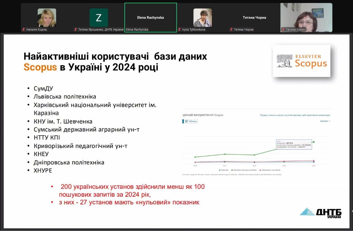353x231 pixels.
Task: Select Наталія Кіцель's participant photo
Action: point(47,17)
